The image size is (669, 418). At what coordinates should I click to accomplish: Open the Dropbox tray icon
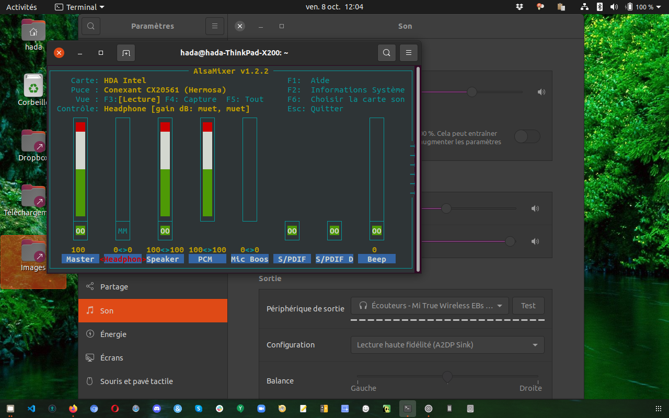tap(520, 7)
